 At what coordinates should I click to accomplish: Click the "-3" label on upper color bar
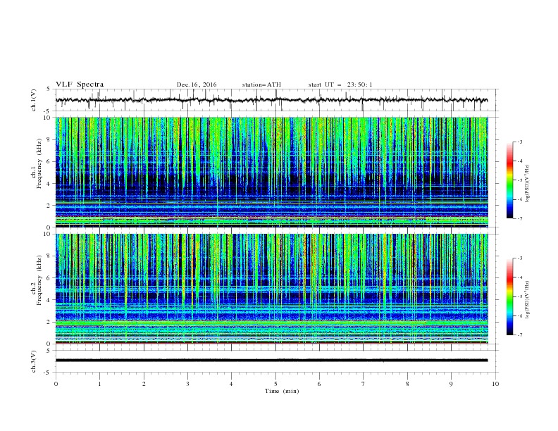click(520, 142)
